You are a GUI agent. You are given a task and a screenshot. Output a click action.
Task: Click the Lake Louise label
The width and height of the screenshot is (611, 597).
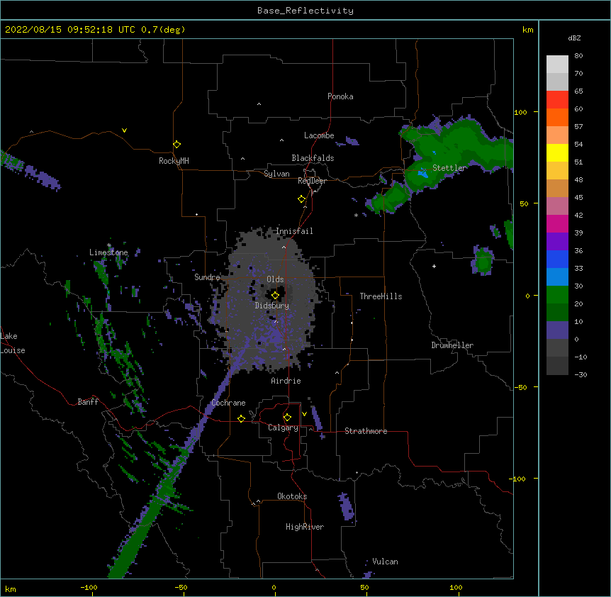point(13,343)
